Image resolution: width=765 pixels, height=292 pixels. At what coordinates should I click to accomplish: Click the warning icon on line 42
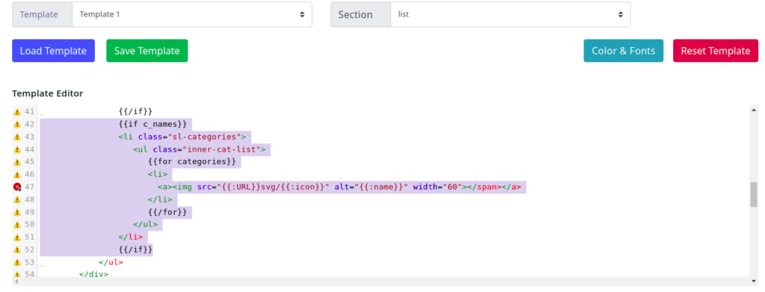[x=17, y=124]
